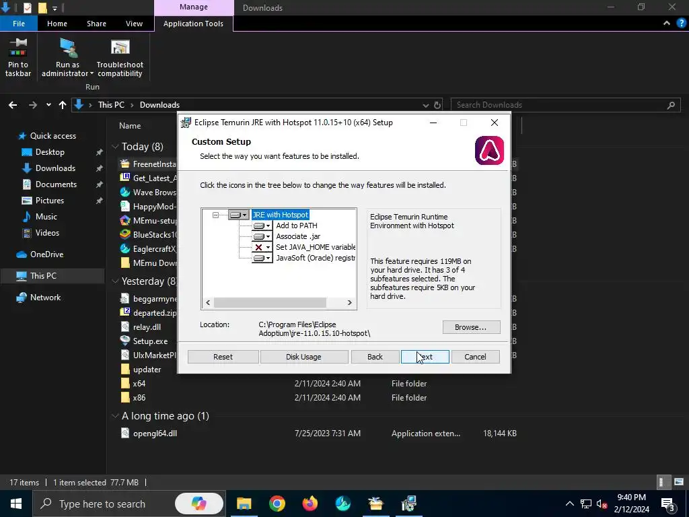Expand Explorer ribbon help icon

(681, 24)
